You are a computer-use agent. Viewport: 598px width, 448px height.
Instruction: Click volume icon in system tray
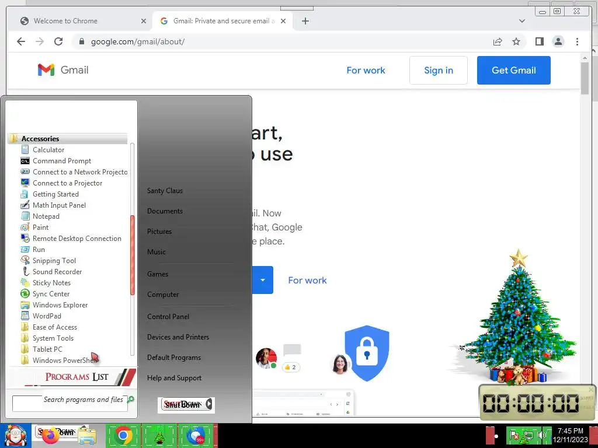click(x=541, y=435)
